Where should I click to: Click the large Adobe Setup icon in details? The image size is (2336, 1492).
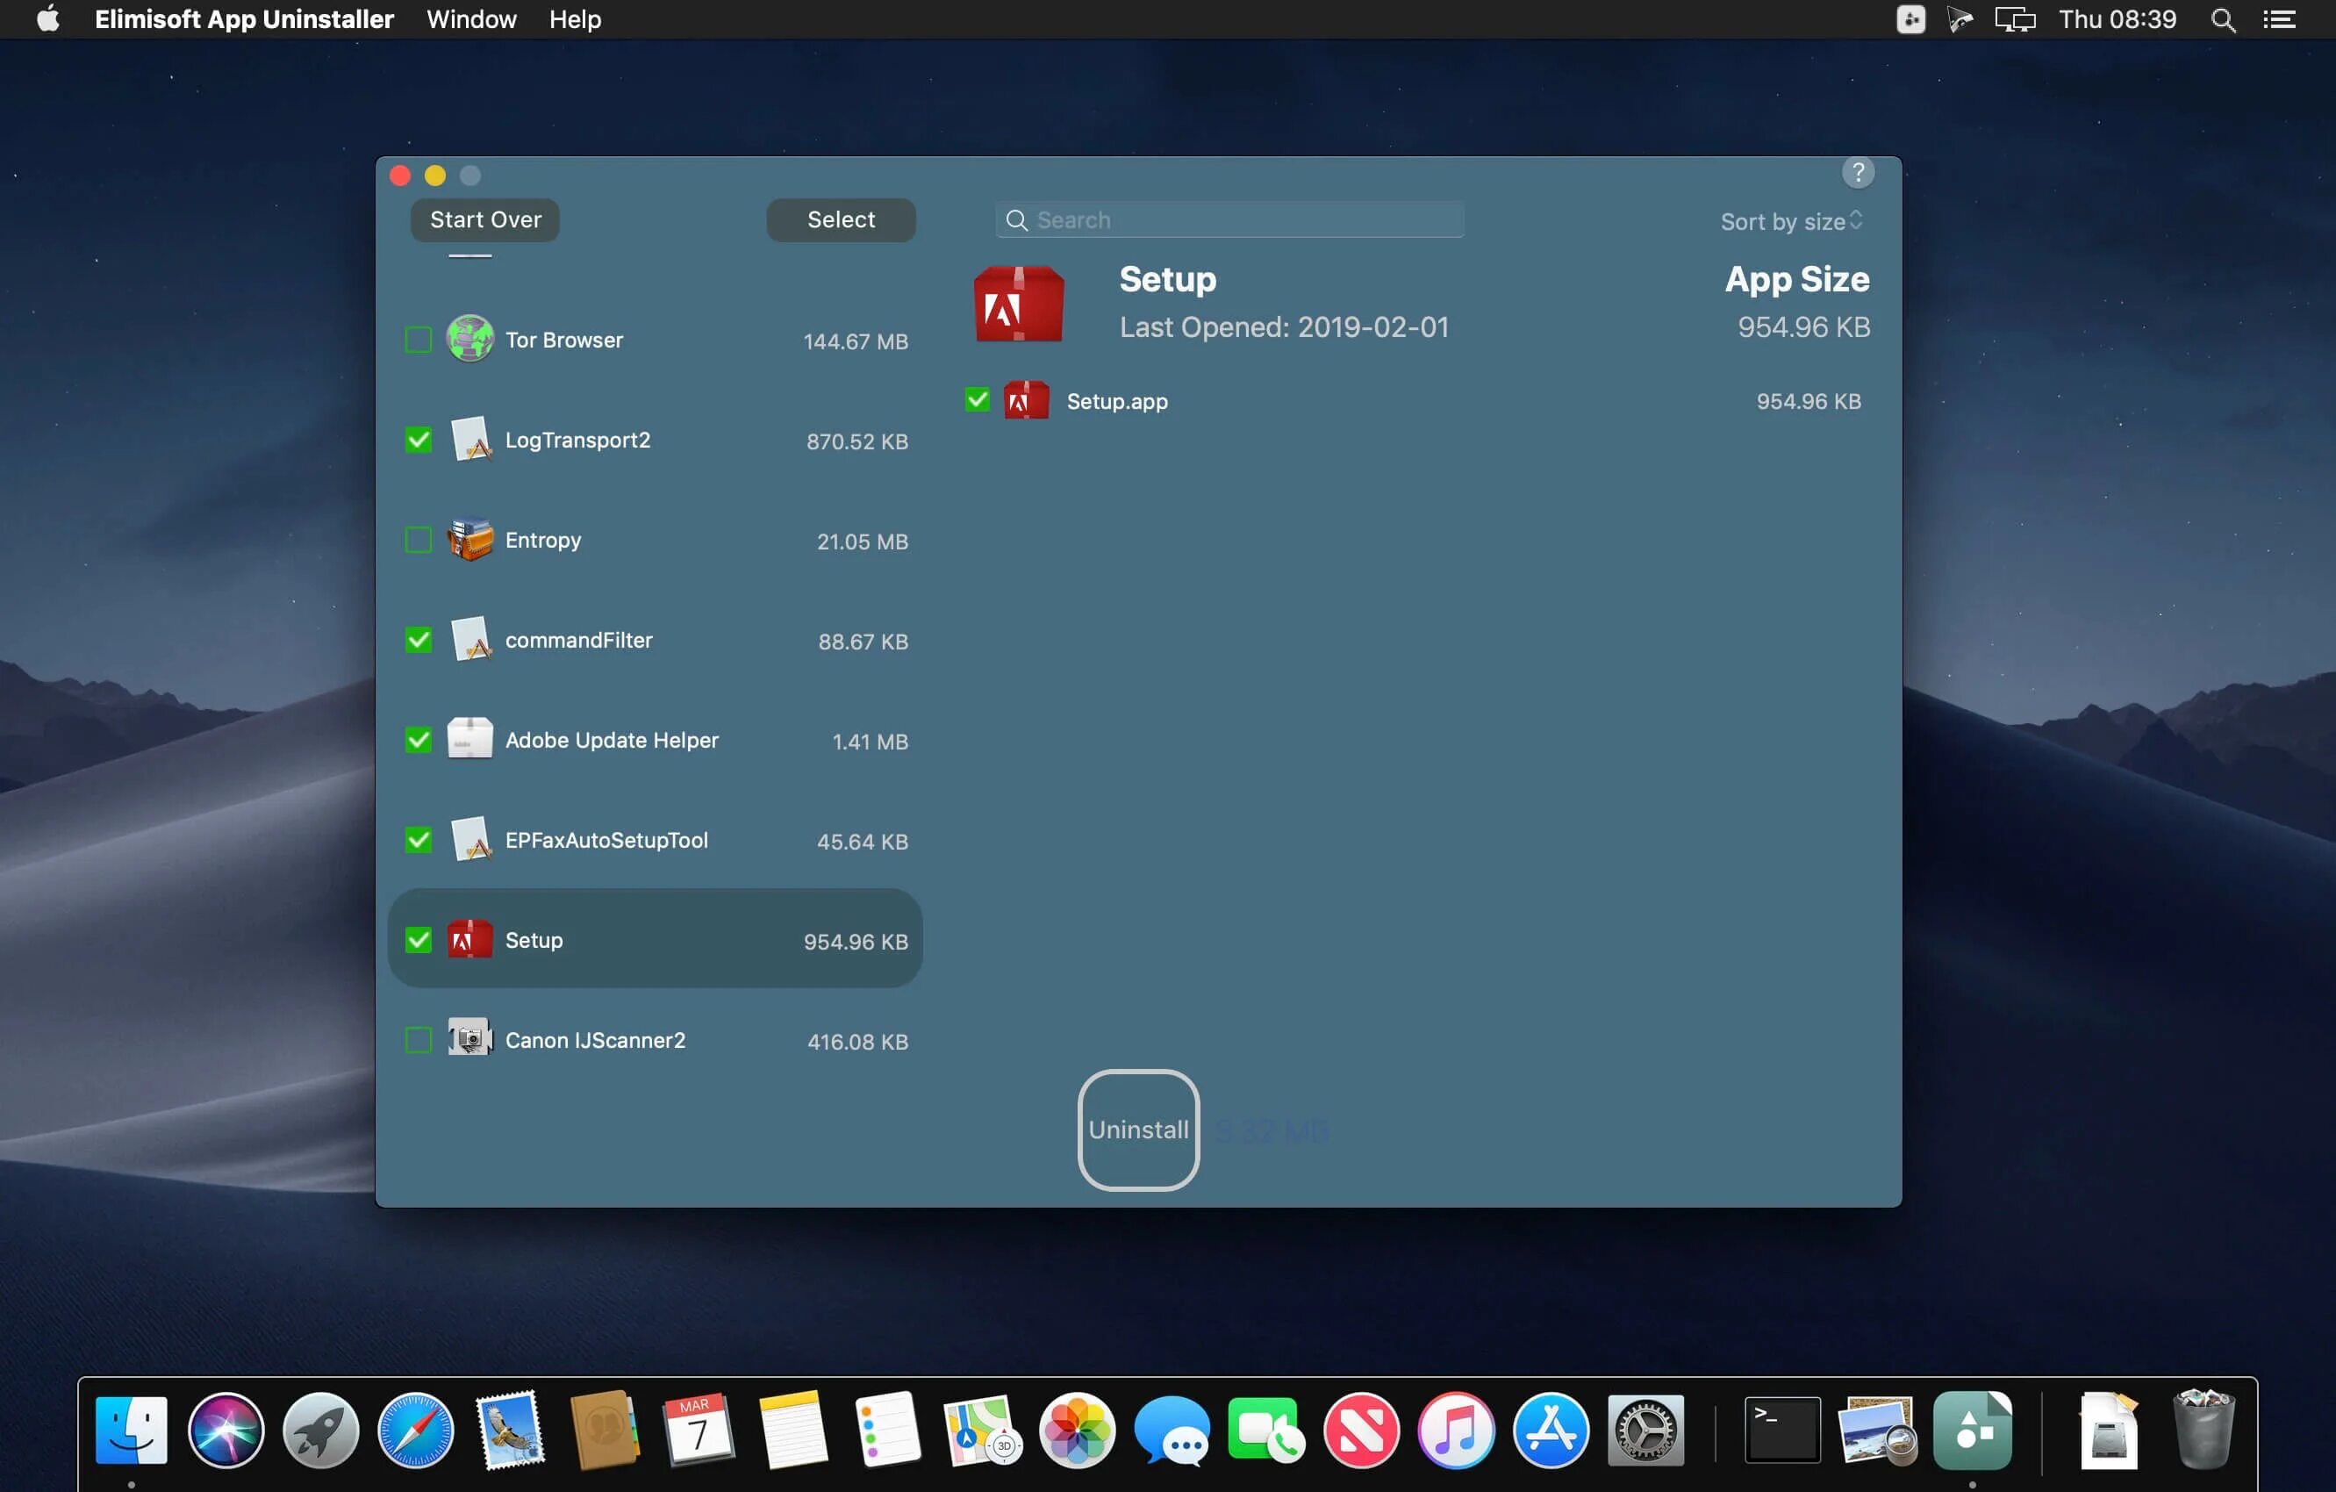1018,304
